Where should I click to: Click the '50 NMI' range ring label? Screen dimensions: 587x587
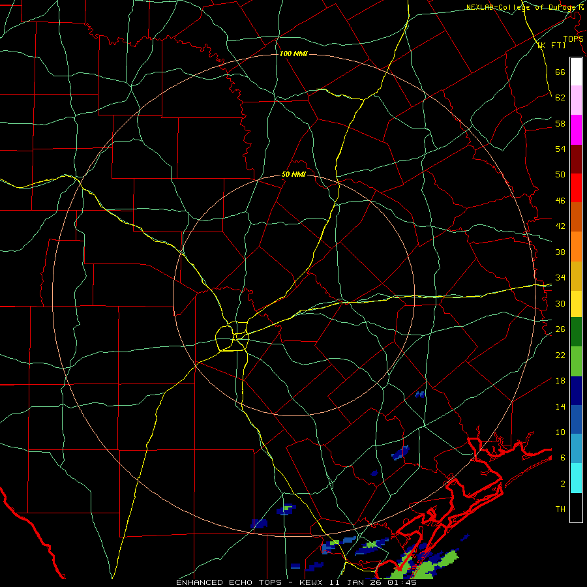click(x=293, y=174)
